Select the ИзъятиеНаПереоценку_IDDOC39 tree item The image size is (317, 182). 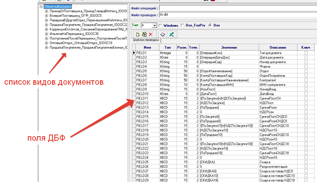(x=74, y=34)
